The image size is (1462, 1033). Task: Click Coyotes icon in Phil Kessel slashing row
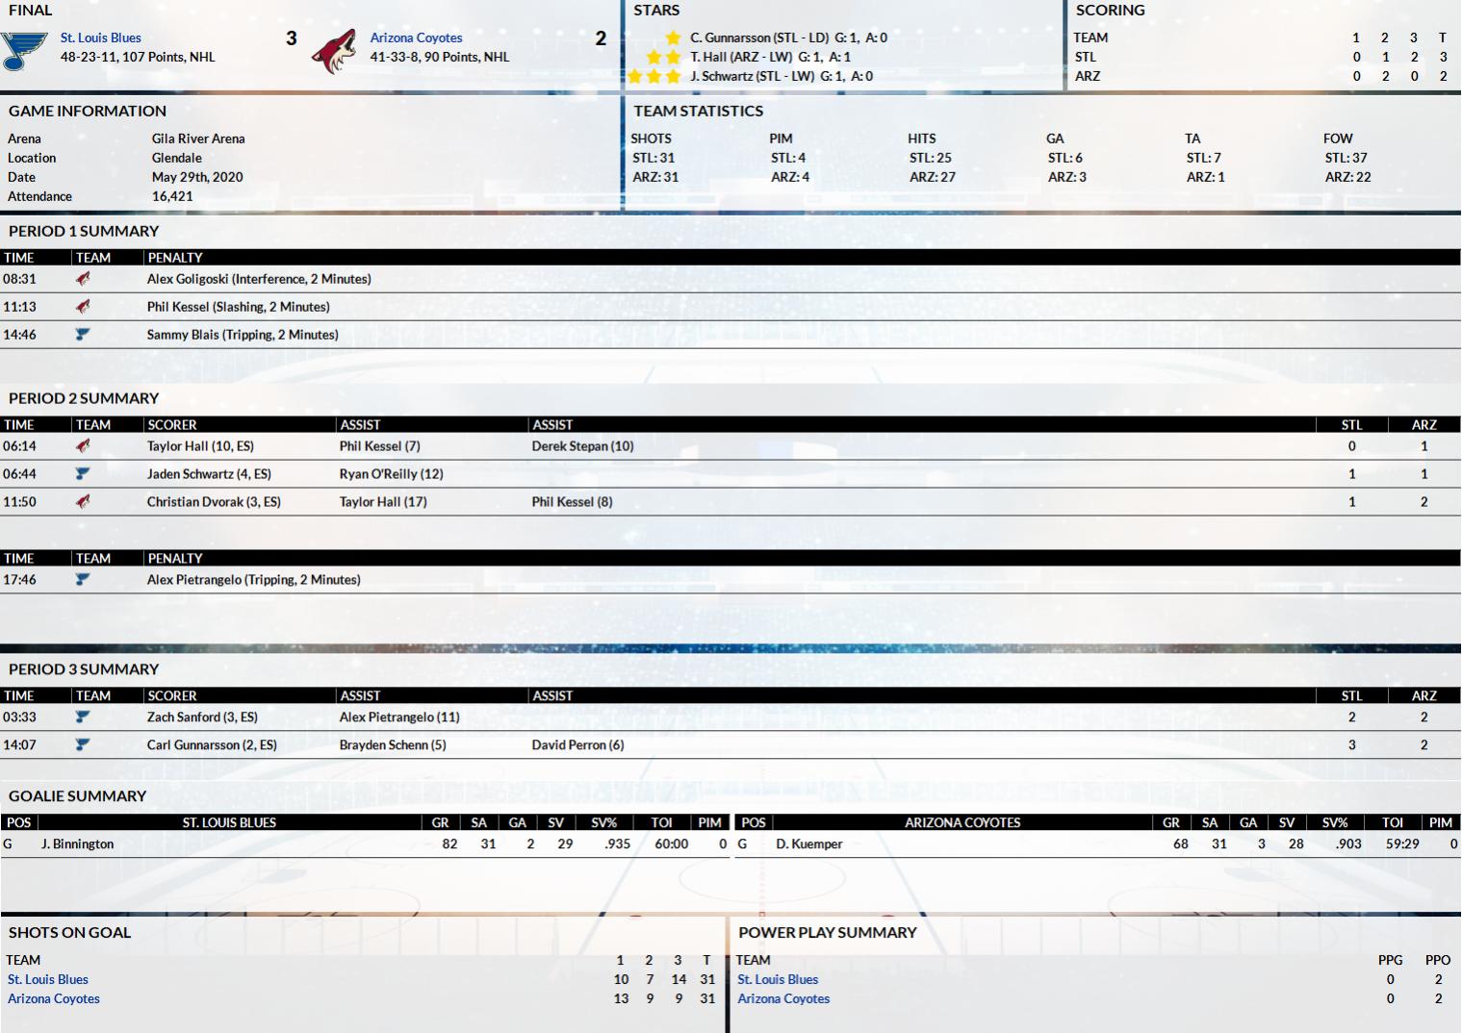(83, 307)
